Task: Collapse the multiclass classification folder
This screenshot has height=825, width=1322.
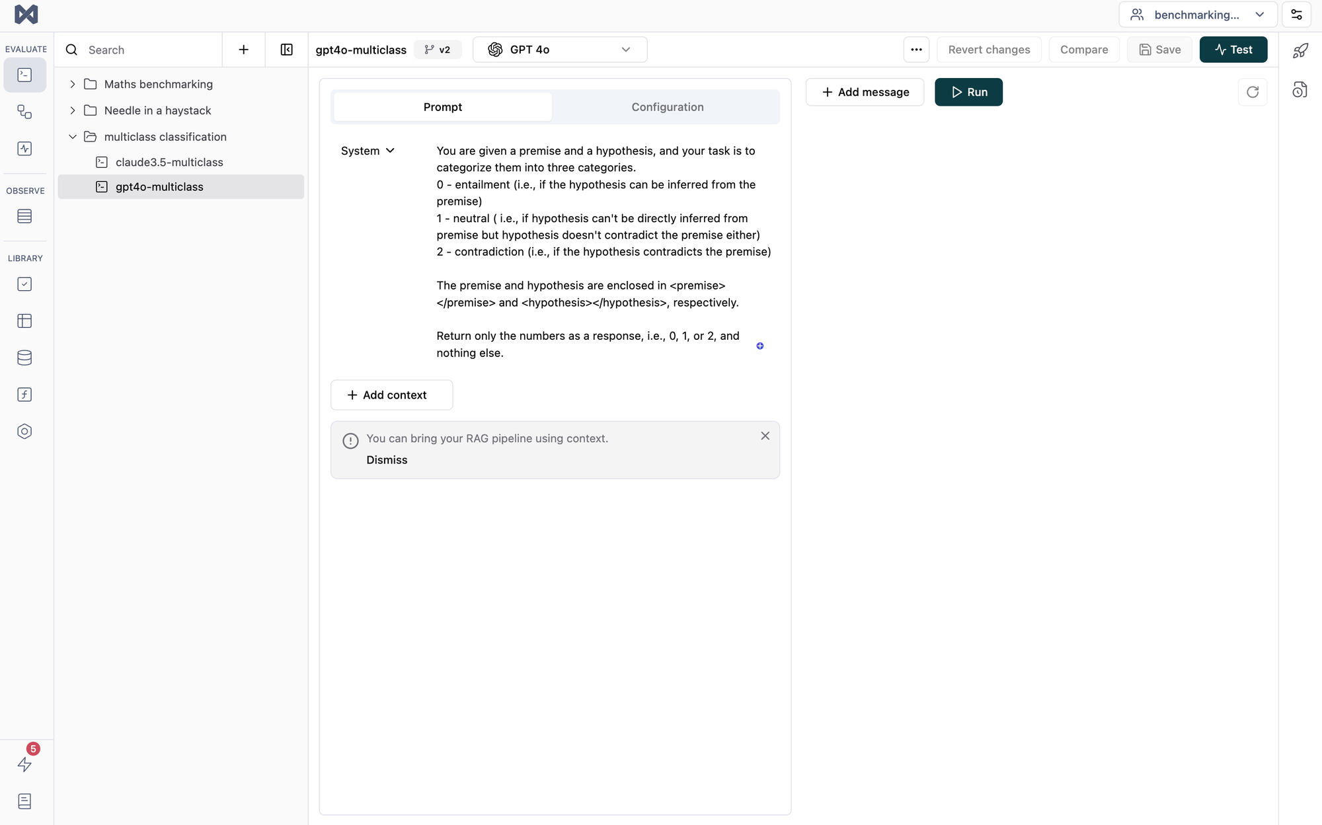Action: click(73, 137)
